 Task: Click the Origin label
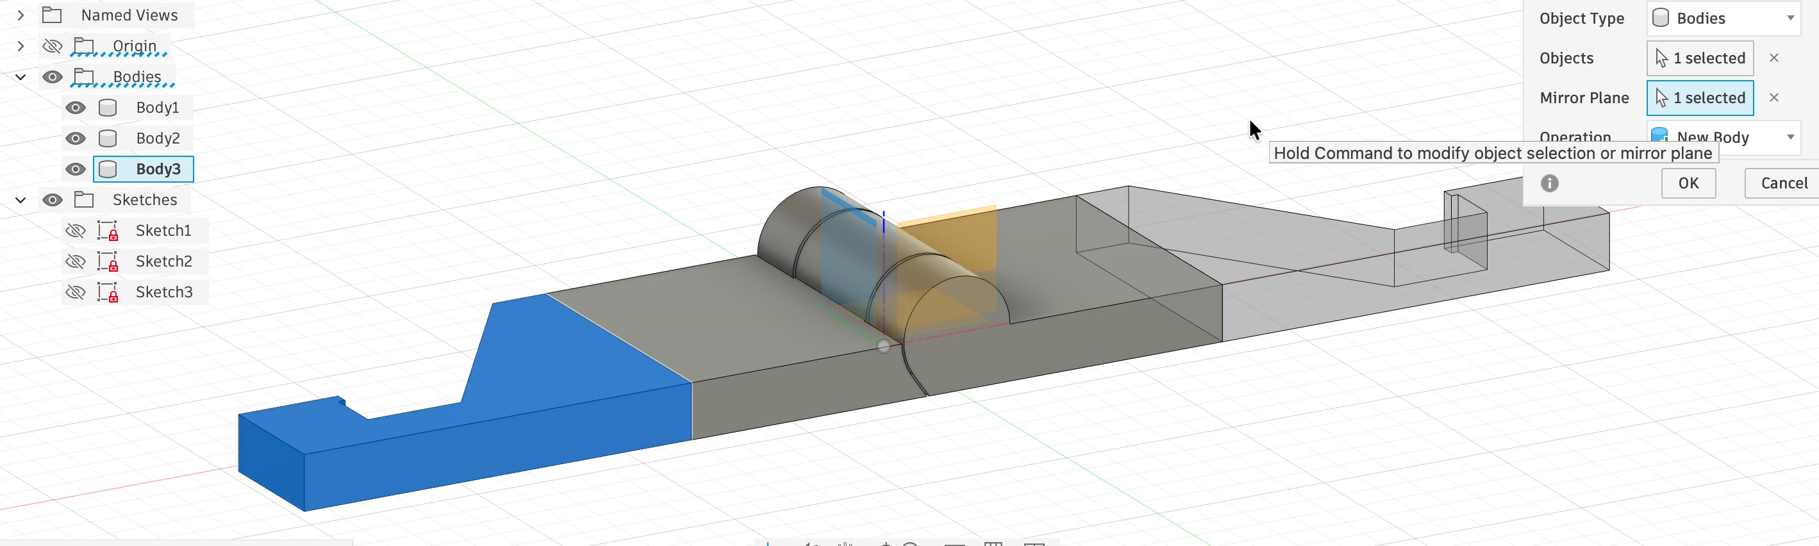click(134, 46)
